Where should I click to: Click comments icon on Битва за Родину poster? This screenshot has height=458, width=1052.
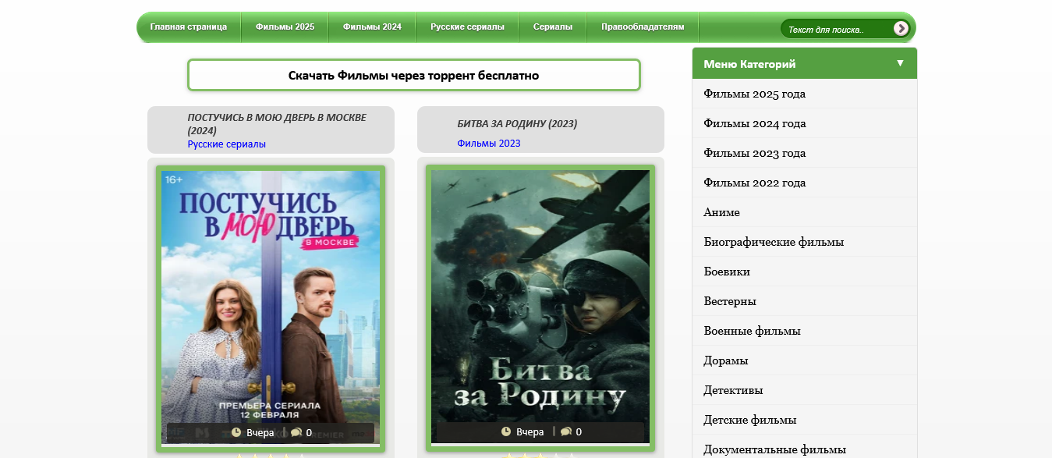(x=566, y=431)
